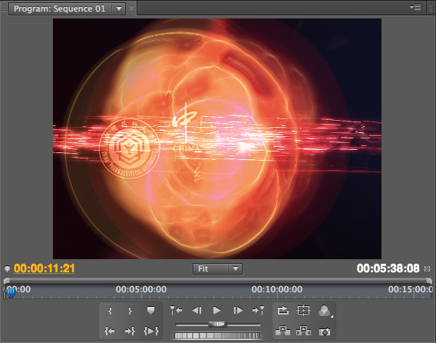
Task: Click the shuttle slider handle
Action: tap(218, 325)
